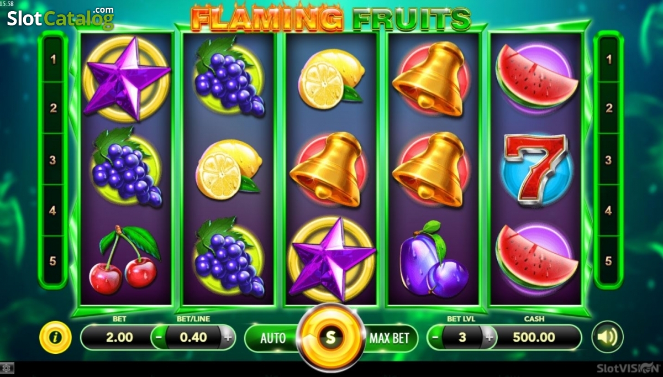Select payline 2 on right panel
Screen dimensions: 663x377
609,108
